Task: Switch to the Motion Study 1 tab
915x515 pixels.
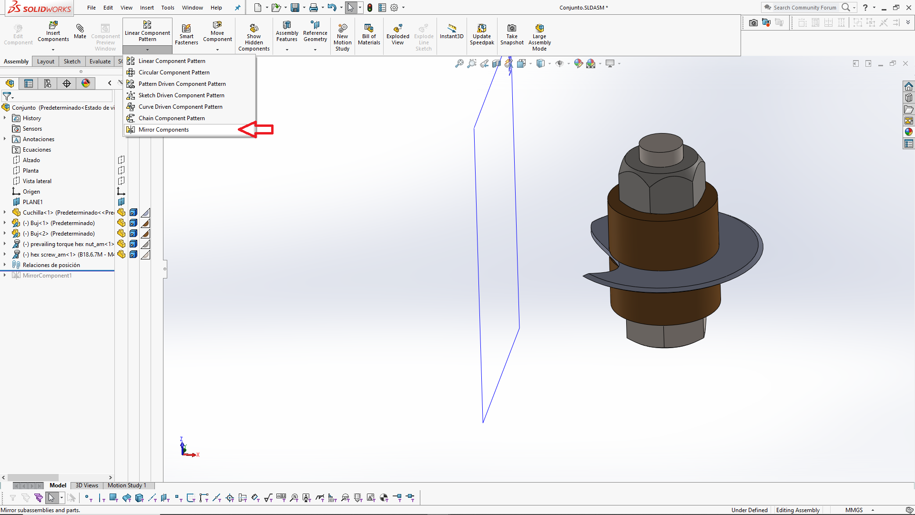Action: [127, 485]
